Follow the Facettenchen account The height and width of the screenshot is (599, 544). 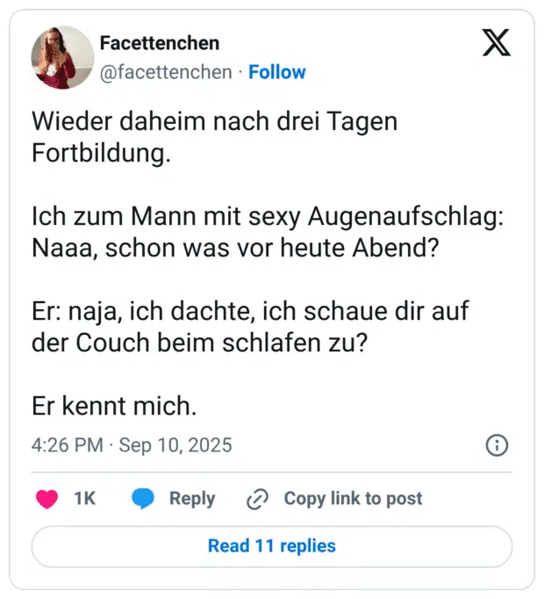point(277,72)
